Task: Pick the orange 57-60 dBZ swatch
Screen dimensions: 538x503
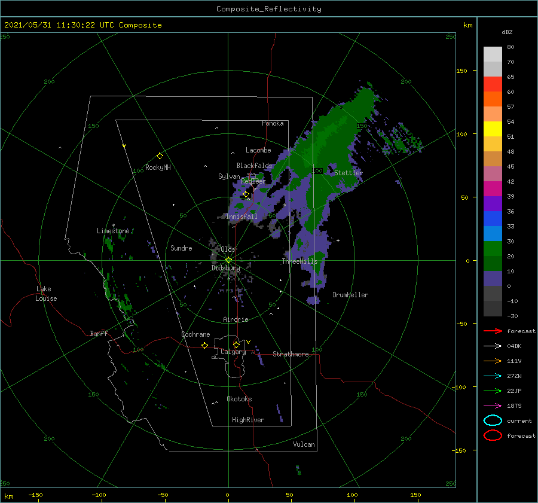Action: [x=493, y=99]
